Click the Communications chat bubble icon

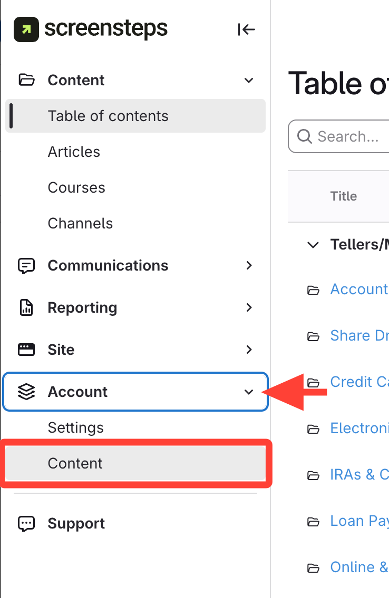click(x=26, y=265)
